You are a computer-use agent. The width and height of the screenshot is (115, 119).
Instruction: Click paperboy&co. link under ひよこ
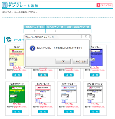(20, 70)
